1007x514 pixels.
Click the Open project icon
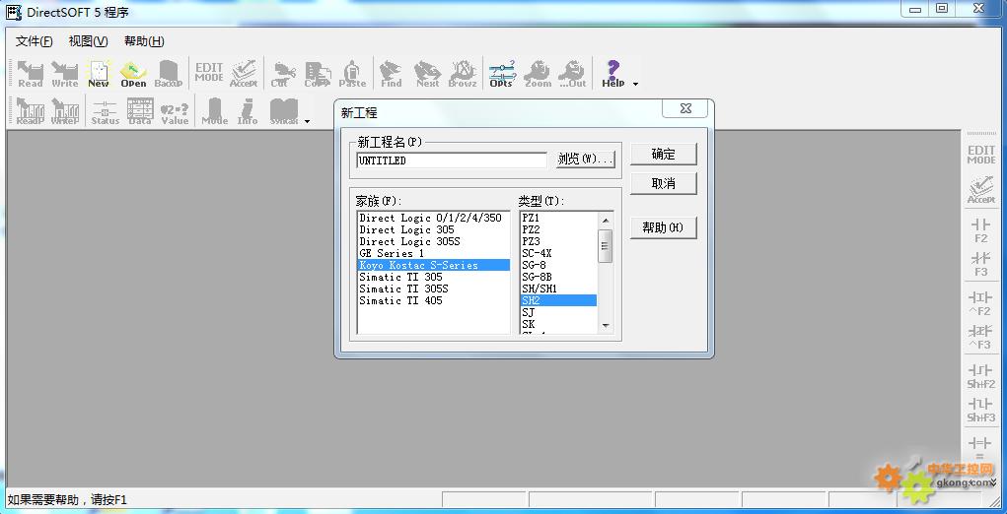tap(133, 74)
